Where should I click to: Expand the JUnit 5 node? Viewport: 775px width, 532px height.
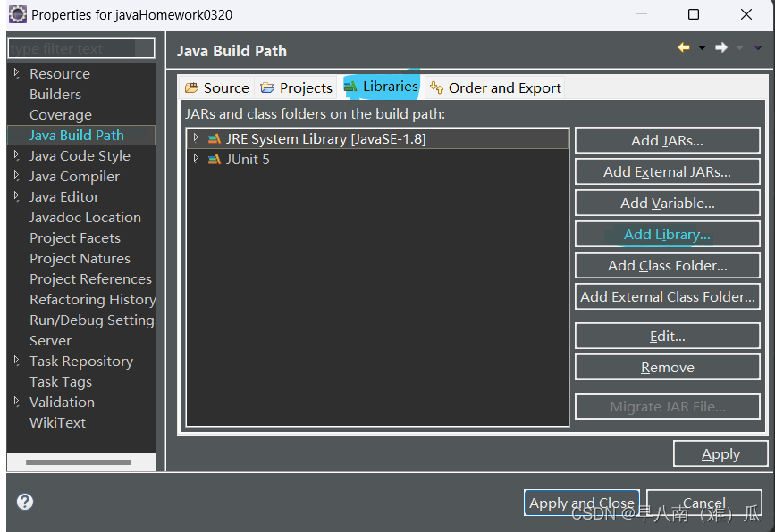[x=197, y=159]
